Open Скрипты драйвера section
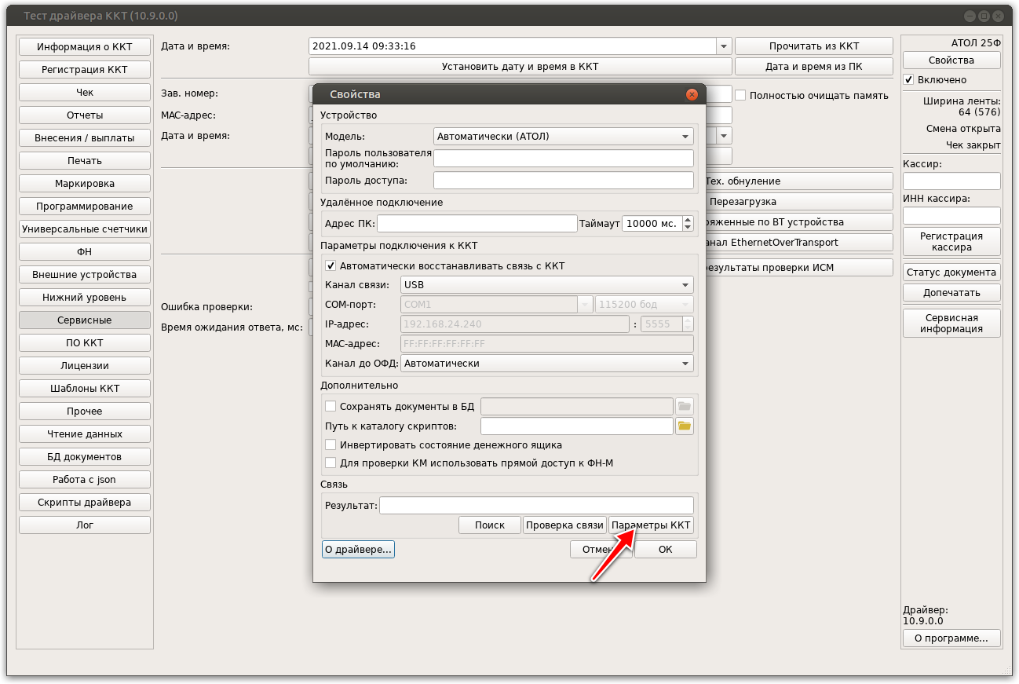Screen dimensions: 1019x684 pyautogui.click(x=85, y=502)
